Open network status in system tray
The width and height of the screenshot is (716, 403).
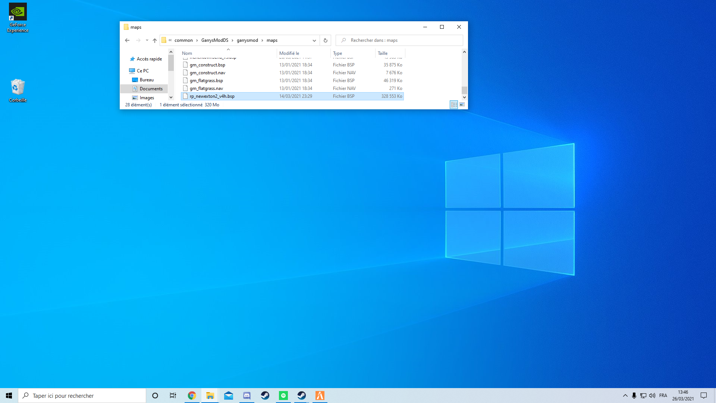(x=643, y=396)
